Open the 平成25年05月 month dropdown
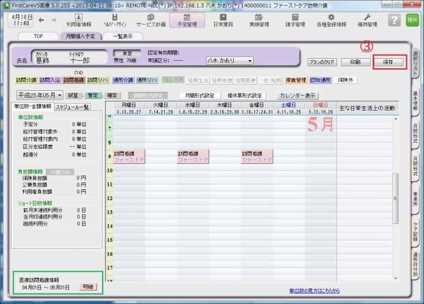 (40, 95)
